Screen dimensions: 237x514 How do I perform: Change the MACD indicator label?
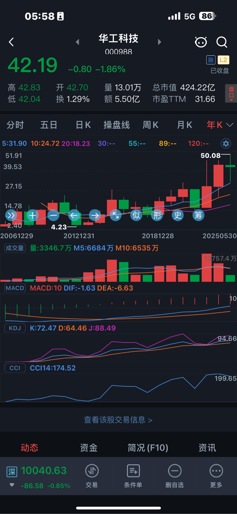pos(15,288)
